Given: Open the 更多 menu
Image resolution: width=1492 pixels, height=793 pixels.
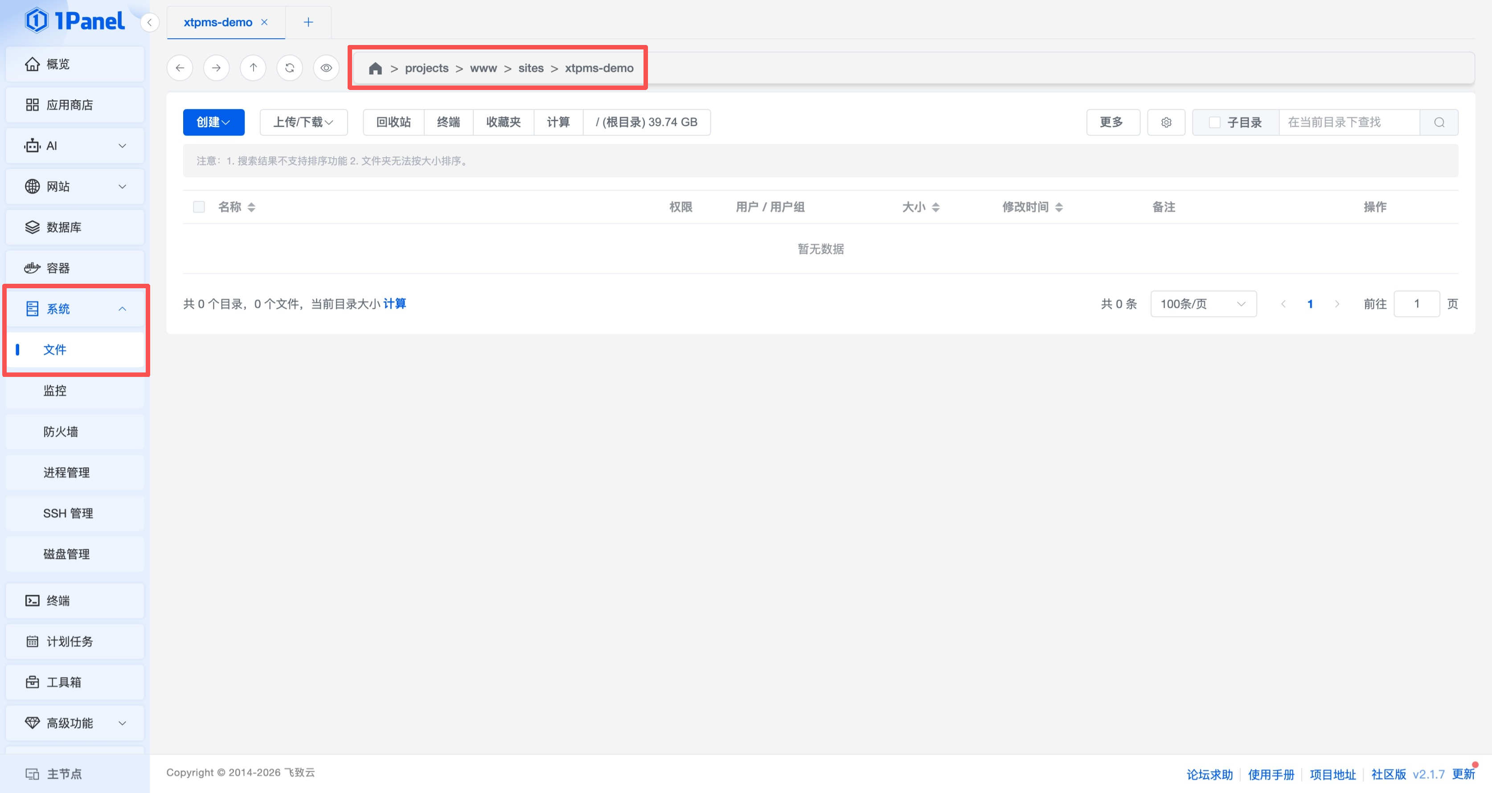Looking at the screenshot, I should tap(1113, 122).
